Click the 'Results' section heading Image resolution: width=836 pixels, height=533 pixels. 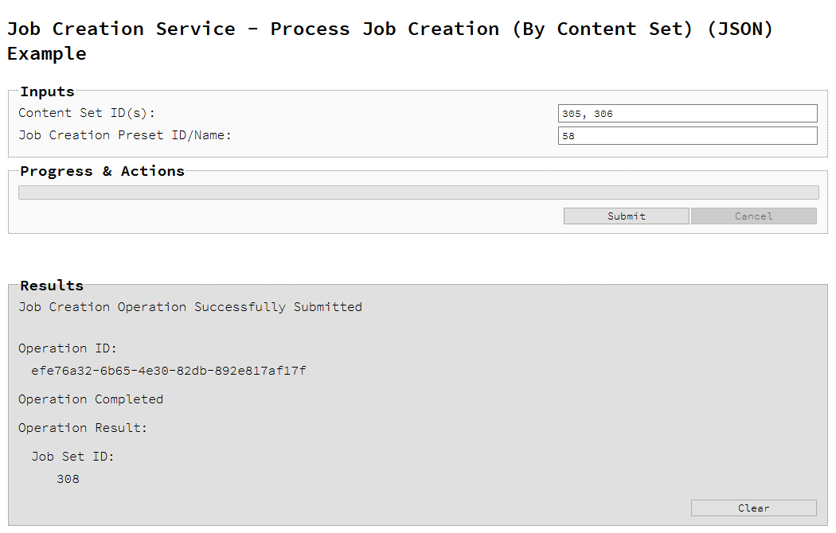click(x=52, y=286)
